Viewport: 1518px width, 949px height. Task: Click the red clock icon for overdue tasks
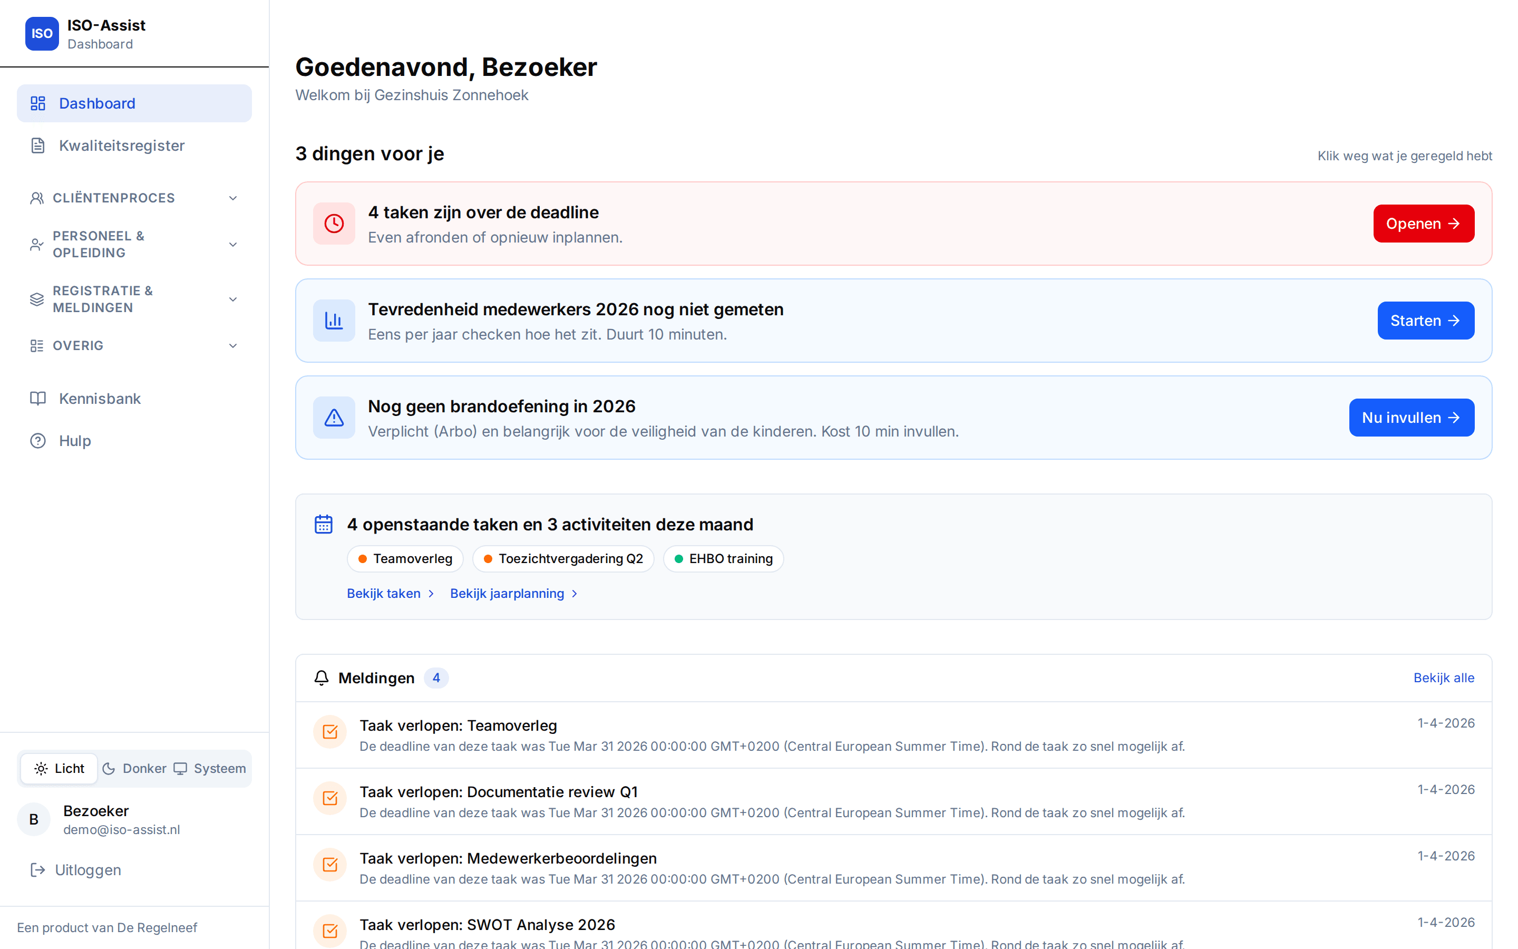pos(334,223)
